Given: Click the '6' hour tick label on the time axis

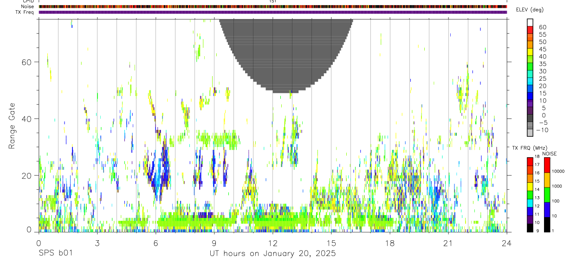Looking at the screenshot, I should pos(155,243).
